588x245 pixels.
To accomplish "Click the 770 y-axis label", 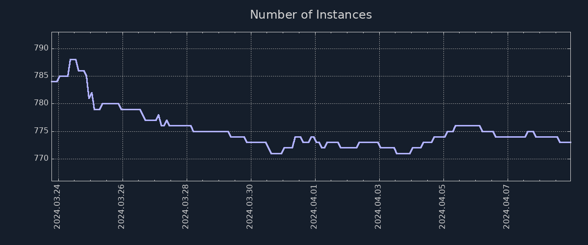I will point(41,159).
